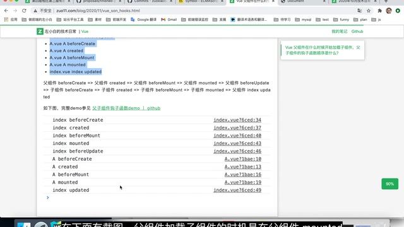This screenshot has height=227, width=404.
Task: Open source link index.vue?6ced:43
Action: tap(237, 143)
